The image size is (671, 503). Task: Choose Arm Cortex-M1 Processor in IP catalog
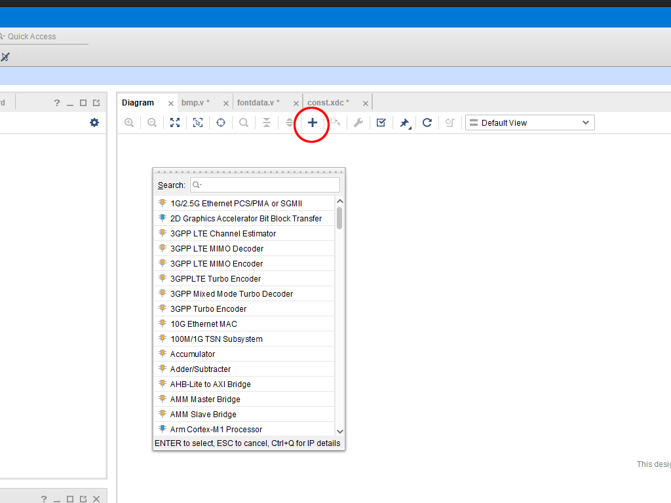click(x=216, y=430)
